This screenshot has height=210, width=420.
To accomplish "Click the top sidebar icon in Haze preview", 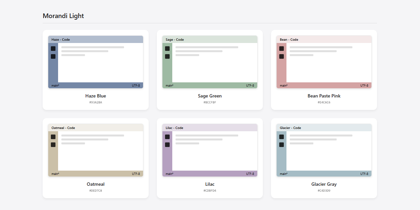I will click(x=53, y=49).
